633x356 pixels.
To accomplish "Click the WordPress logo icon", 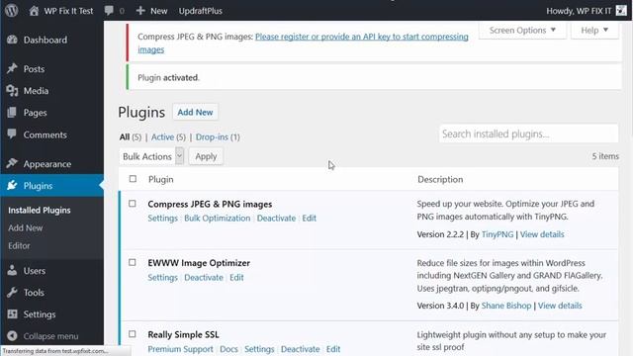I will click(12, 11).
